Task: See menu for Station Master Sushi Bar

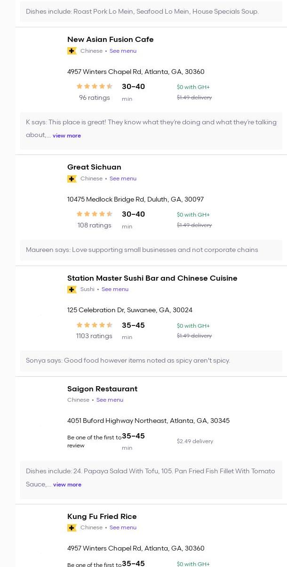Action: pos(115,289)
